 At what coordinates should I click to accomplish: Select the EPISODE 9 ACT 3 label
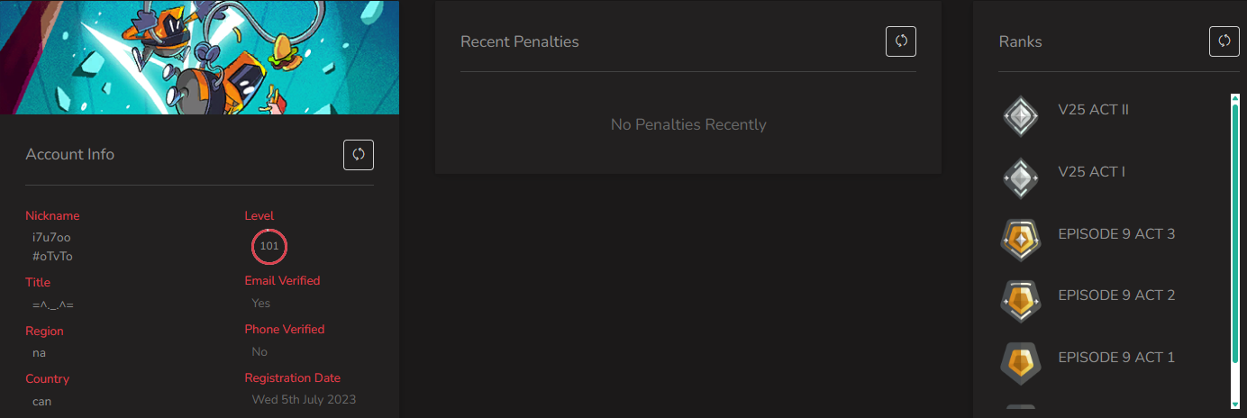pyautogui.click(x=1116, y=234)
